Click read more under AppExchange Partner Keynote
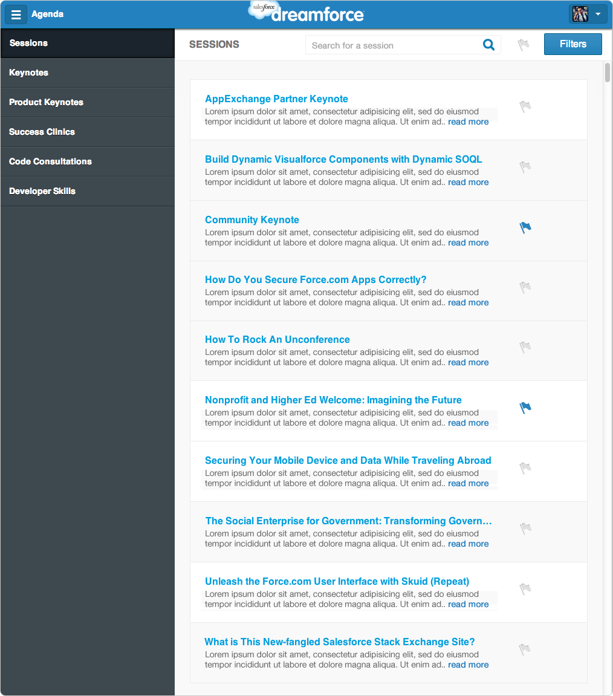The width and height of the screenshot is (613, 696). (468, 122)
